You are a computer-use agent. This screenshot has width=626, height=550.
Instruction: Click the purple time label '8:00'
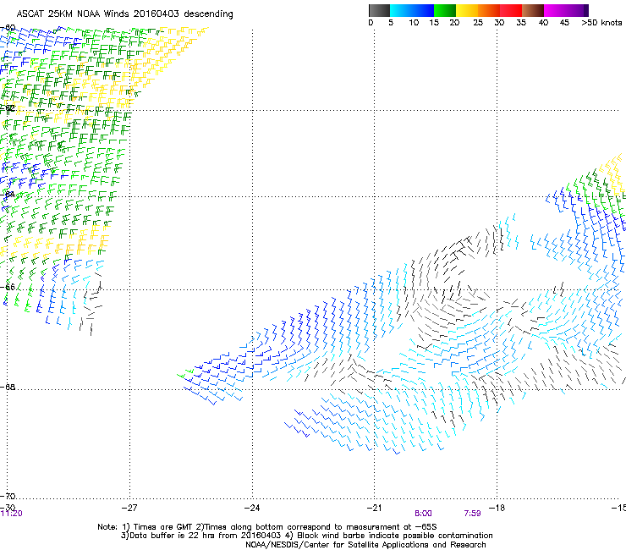click(x=423, y=514)
